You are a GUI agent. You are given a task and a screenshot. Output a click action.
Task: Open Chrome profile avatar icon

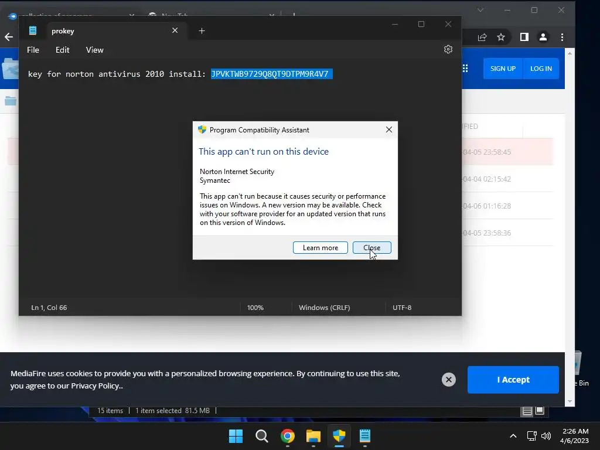pos(543,37)
